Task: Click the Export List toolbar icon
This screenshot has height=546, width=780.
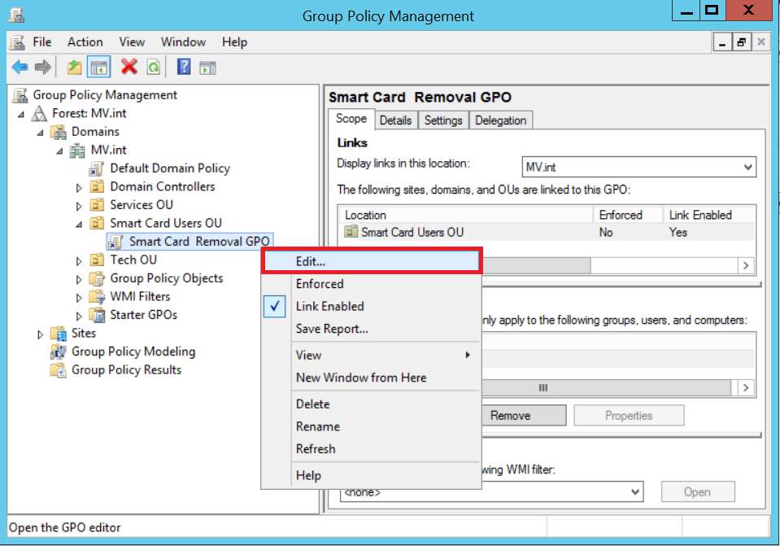Action: (x=207, y=66)
